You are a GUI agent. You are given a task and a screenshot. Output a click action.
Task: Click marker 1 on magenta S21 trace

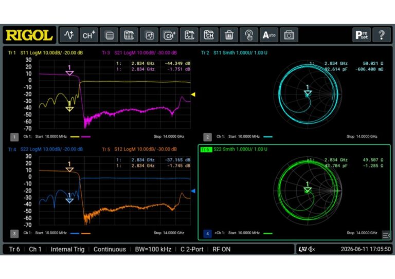coord(69,73)
